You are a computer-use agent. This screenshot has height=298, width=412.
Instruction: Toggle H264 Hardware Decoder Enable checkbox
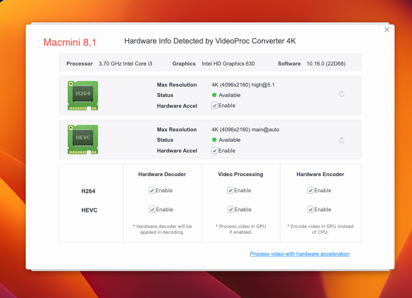[x=152, y=191]
